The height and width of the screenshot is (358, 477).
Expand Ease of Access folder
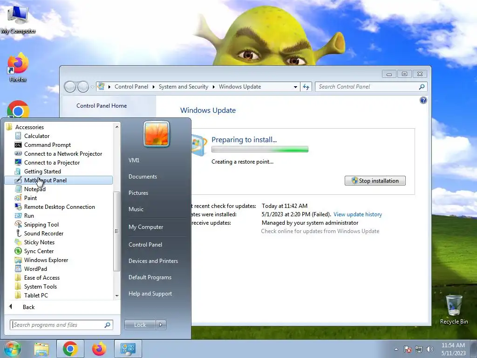tap(41, 278)
